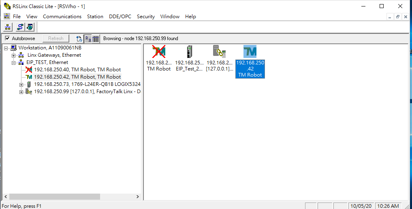The width and height of the screenshot is (412, 209).
Task: Close the inner RSWho child window
Action: pyautogui.click(x=406, y=17)
